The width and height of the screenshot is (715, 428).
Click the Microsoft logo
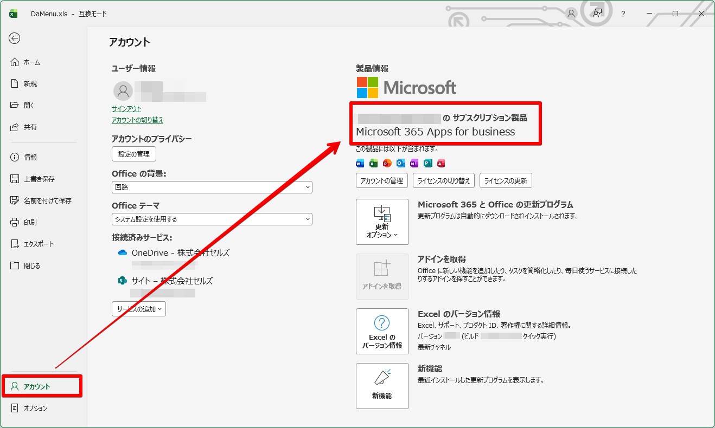[x=406, y=88]
